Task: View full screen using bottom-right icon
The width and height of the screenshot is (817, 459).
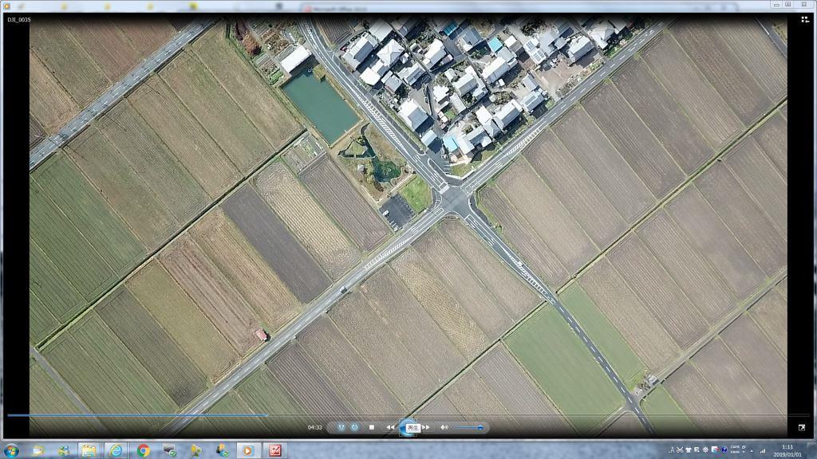Action: tap(801, 427)
